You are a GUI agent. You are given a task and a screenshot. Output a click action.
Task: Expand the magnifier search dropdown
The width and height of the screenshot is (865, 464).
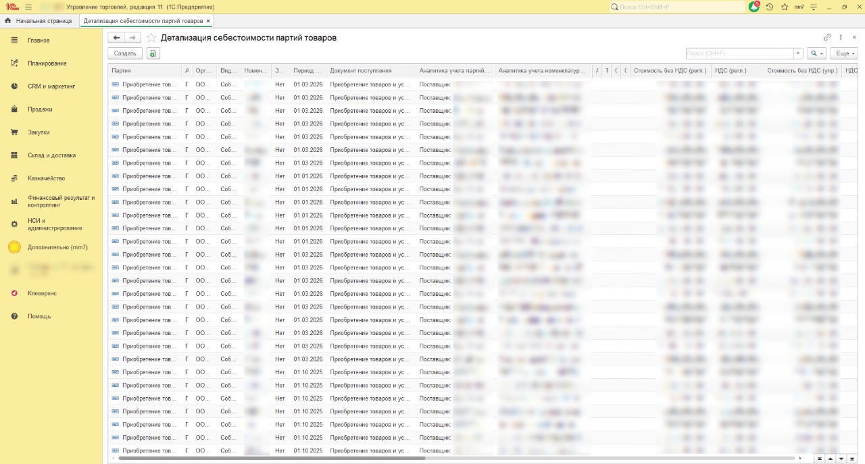817,53
